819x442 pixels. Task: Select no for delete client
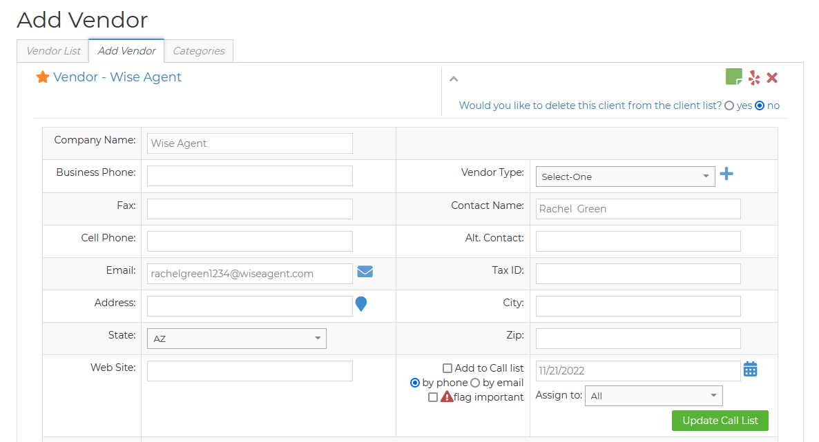point(760,106)
